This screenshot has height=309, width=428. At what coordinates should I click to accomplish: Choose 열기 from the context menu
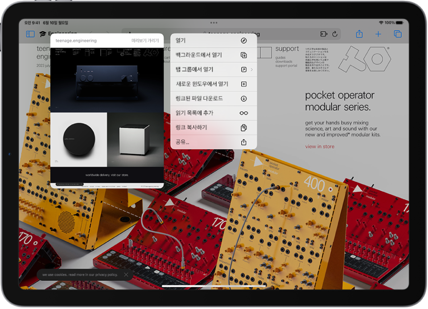(x=214, y=41)
